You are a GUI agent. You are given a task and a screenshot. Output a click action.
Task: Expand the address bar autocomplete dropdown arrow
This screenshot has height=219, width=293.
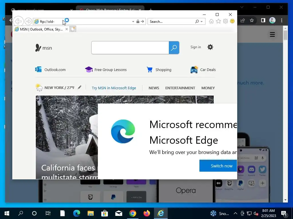pos(133,22)
